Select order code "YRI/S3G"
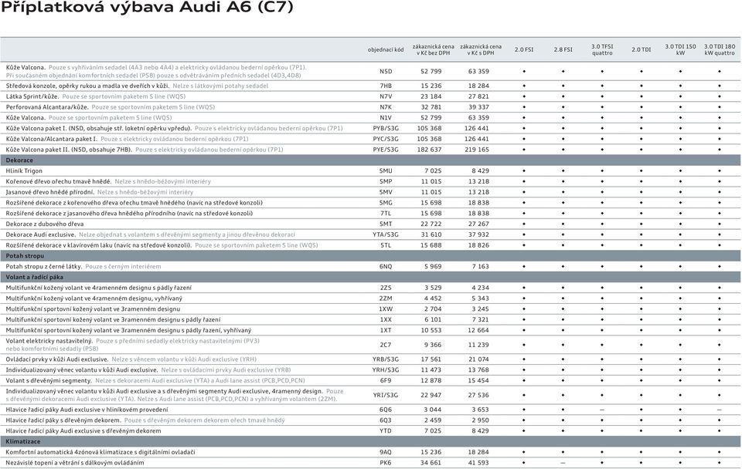 (386, 395)
